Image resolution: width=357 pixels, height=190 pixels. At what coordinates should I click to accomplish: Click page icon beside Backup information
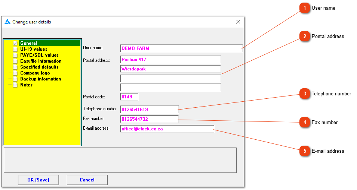coord(15,79)
